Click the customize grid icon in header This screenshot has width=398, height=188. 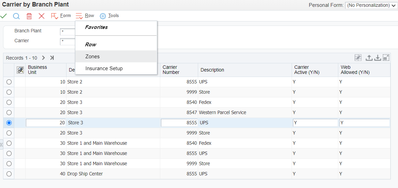[20, 70]
